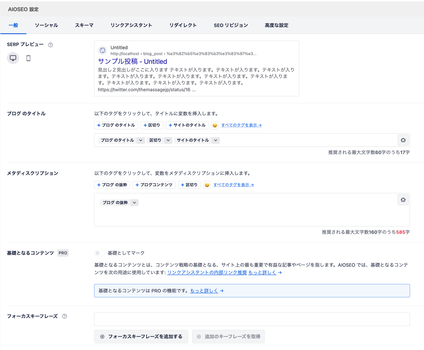The height and width of the screenshot is (350, 424).
Task: Open フォーカスキーフレーズ help question mark
Action: coord(64,316)
